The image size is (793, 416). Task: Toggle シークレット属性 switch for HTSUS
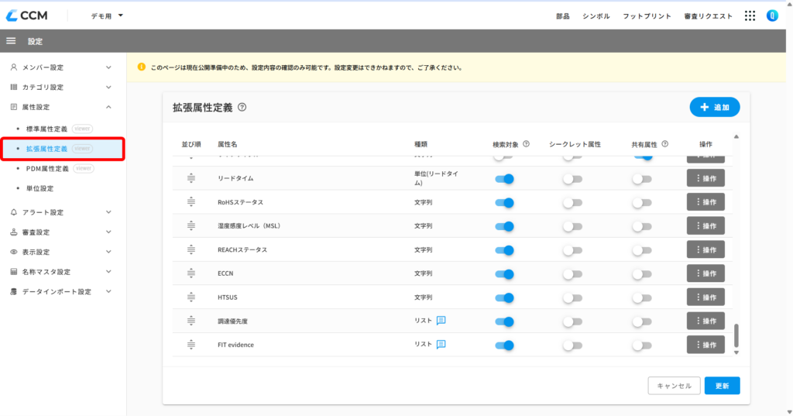pyautogui.click(x=572, y=297)
